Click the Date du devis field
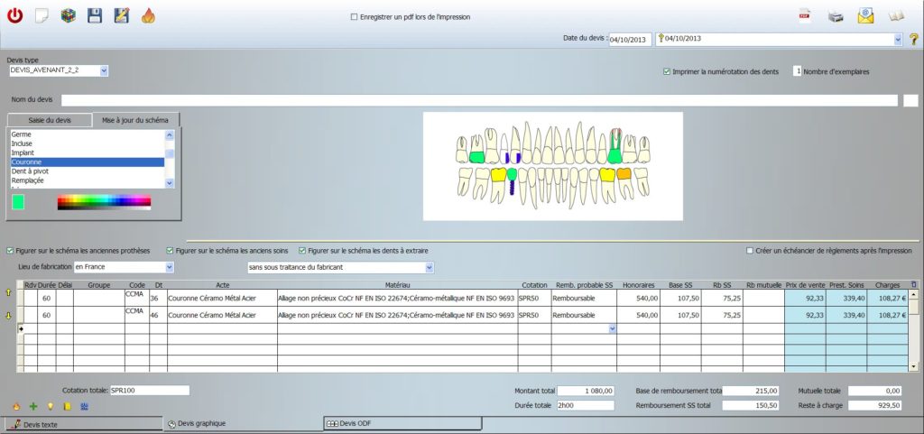This screenshot has height=434, width=924. pos(631,40)
